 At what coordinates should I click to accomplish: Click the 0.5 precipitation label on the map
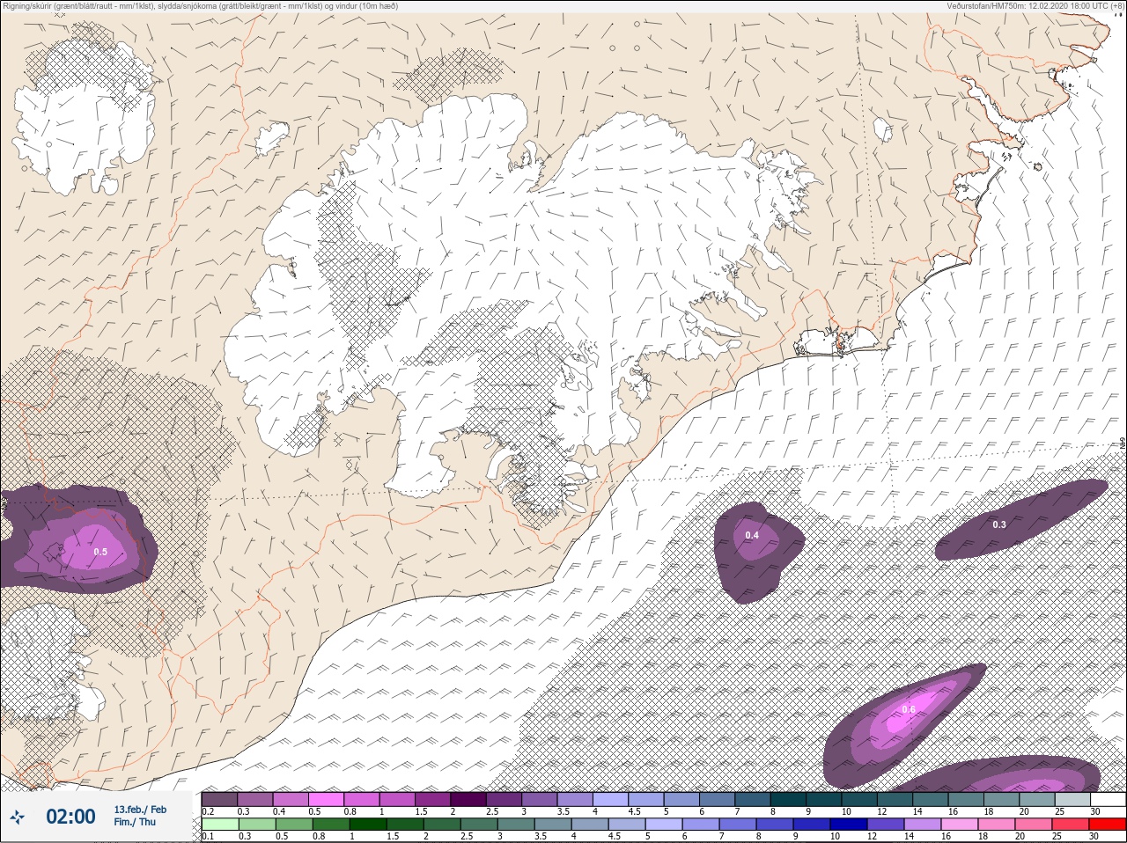(100, 552)
